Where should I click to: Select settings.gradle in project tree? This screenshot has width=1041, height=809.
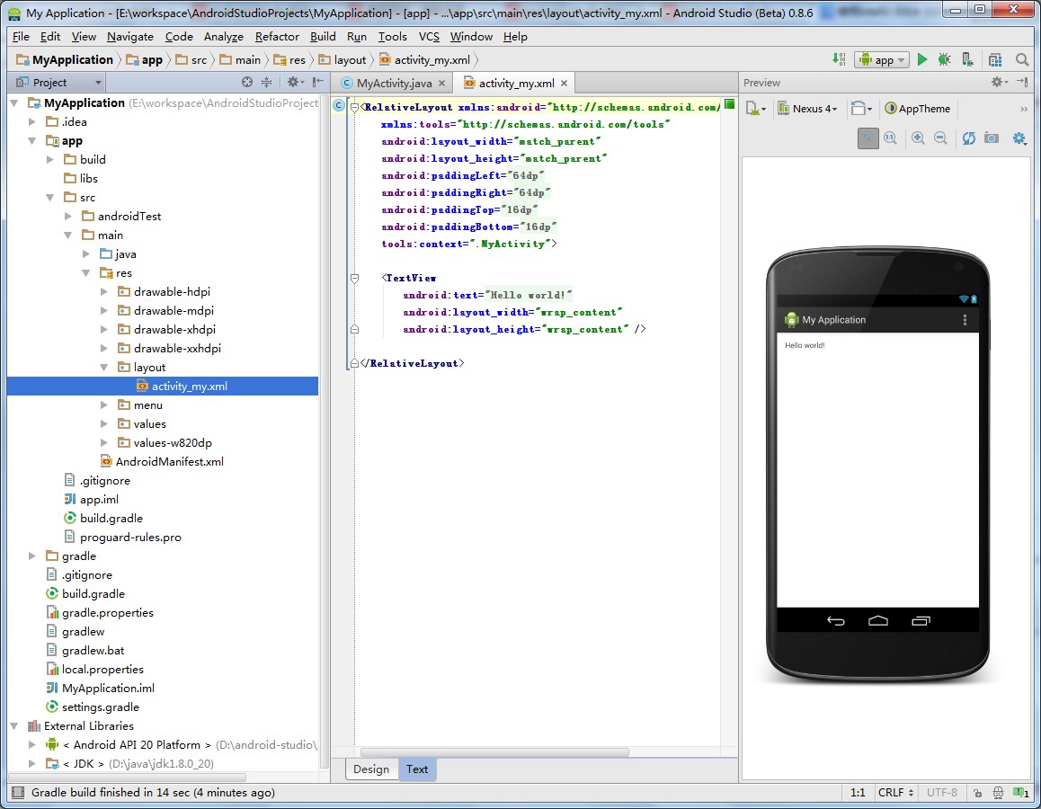[x=93, y=707]
